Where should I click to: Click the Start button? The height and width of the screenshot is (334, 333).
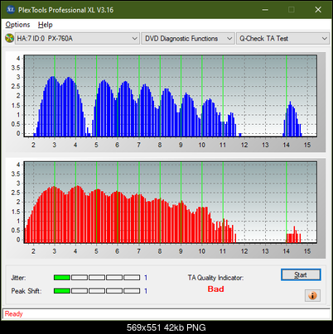coord(301,274)
